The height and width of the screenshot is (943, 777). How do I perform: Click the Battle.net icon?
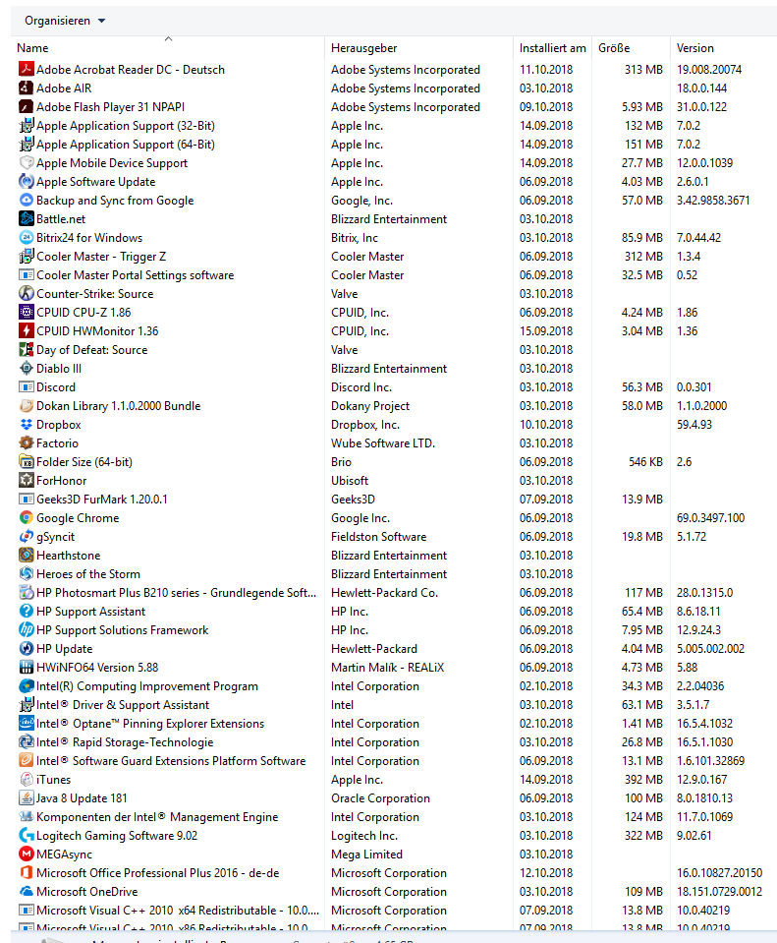click(x=26, y=218)
